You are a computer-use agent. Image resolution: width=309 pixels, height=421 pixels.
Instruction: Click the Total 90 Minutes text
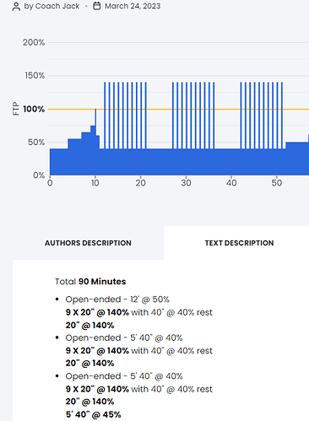(x=90, y=282)
